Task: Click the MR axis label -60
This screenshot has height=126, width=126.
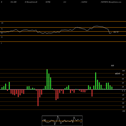Action: coord(123,103)
